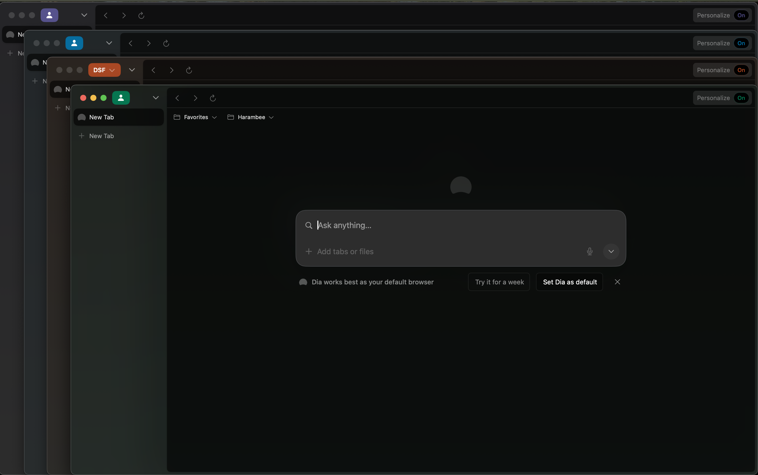Select the tab in purple window sidebar
Screen dimensions: 758x475
coord(13,34)
